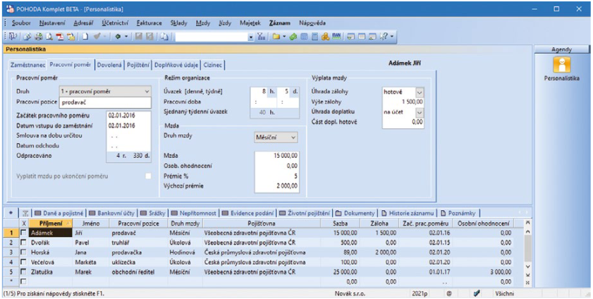The height and width of the screenshot is (299, 593).
Task: Expand the Úhrada zálohy dropdown
Action: [420, 91]
